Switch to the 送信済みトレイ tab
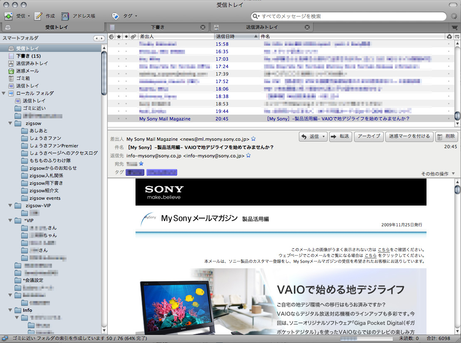Screen dimensions: 461x343 (261, 27)
